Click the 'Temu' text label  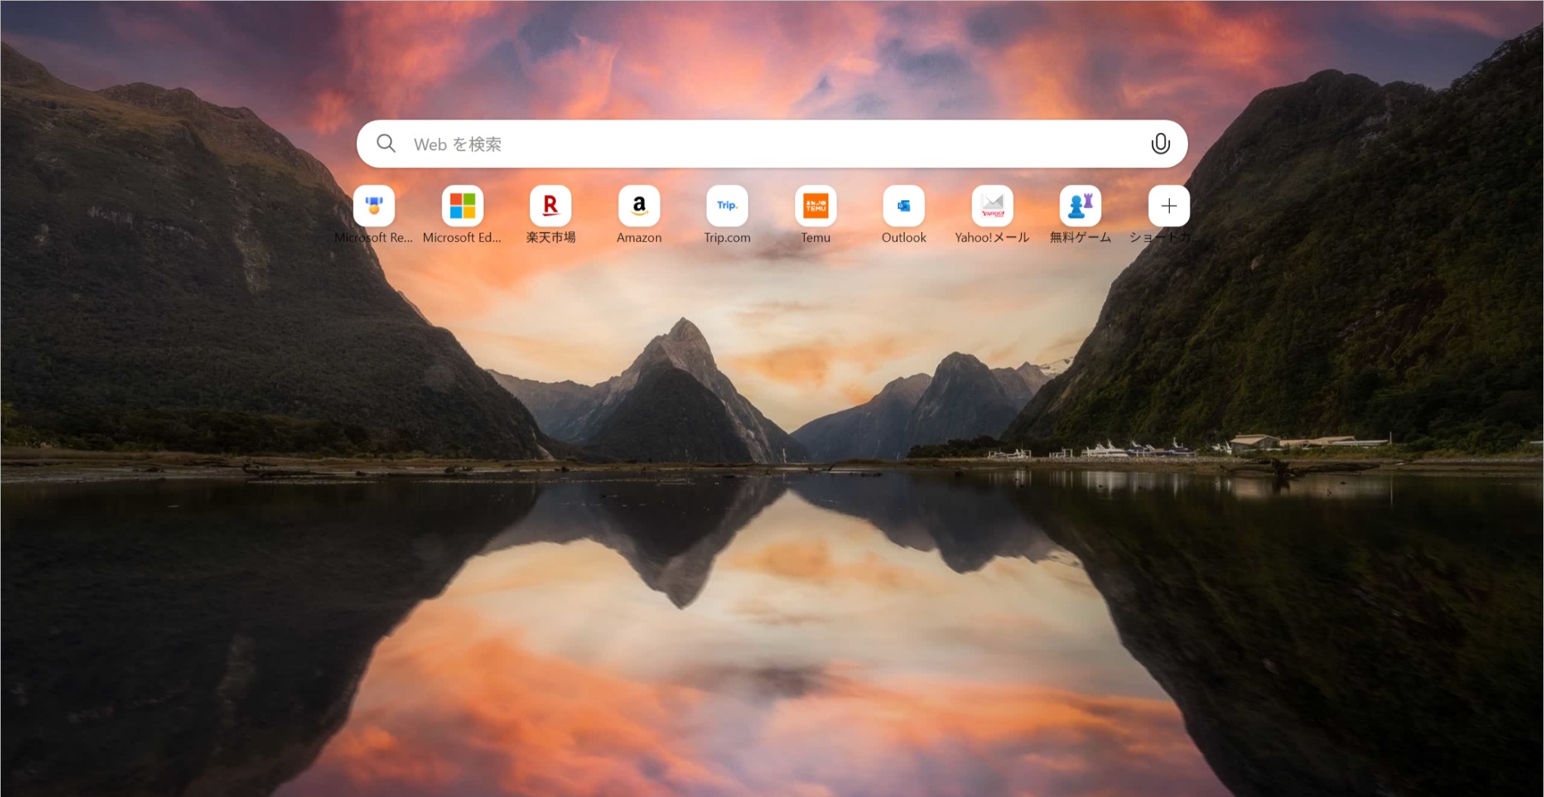[815, 237]
